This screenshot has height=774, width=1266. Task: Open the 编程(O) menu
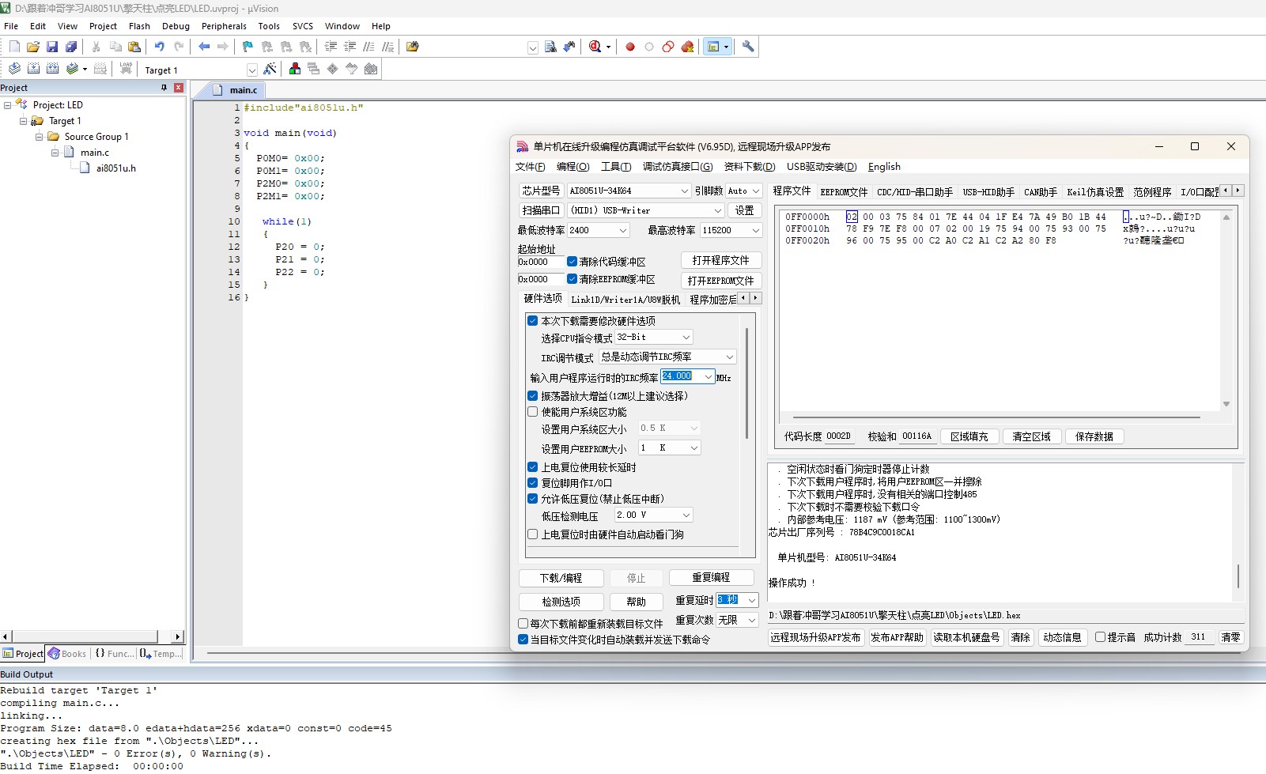[x=573, y=167]
